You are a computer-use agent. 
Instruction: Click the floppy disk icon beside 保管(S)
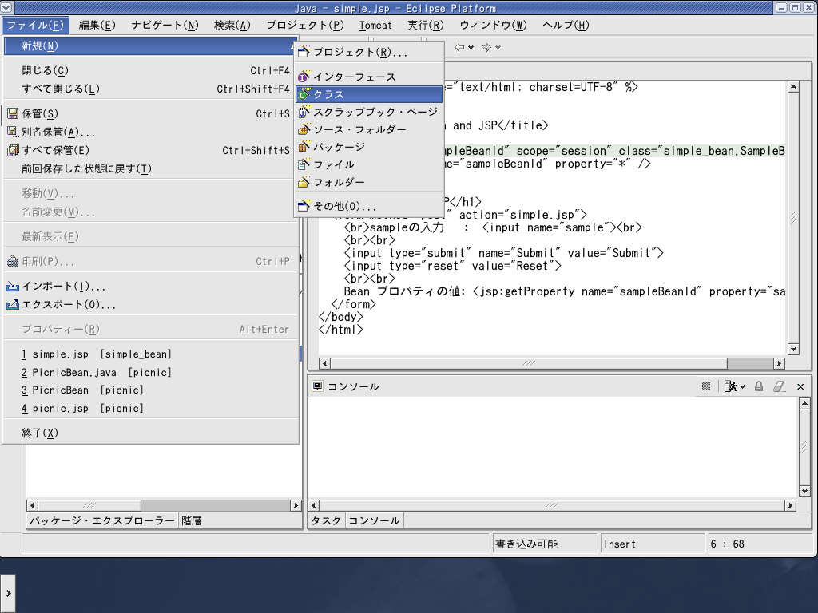13,113
